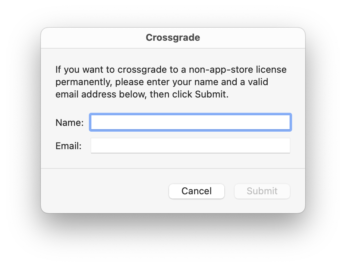Click the Name text input field
This screenshot has height=267, width=346.
pyautogui.click(x=190, y=122)
